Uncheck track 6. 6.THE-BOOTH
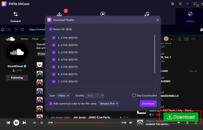Image resolution: width=203 pixels, height=130 pixels. click(x=54, y=74)
